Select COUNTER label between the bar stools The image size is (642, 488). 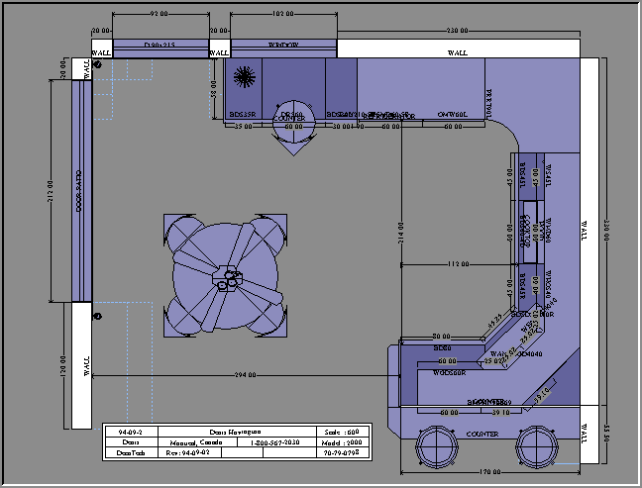pos(482,434)
